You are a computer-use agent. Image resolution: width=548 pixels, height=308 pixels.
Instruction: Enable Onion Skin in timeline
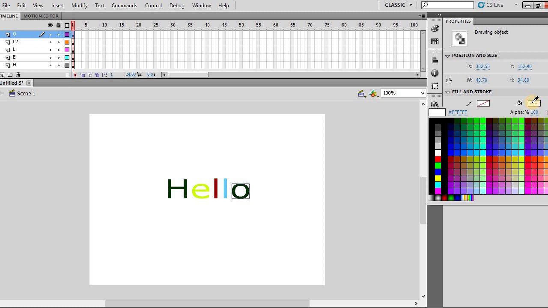[x=83, y=75]
